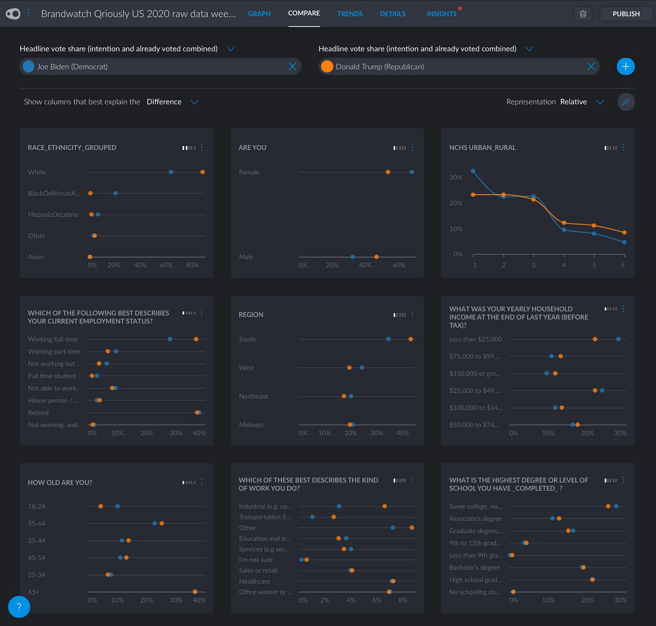Click the blue plus add-comparison button
Viewport: 656px width, 626px height.
point(625,67)
